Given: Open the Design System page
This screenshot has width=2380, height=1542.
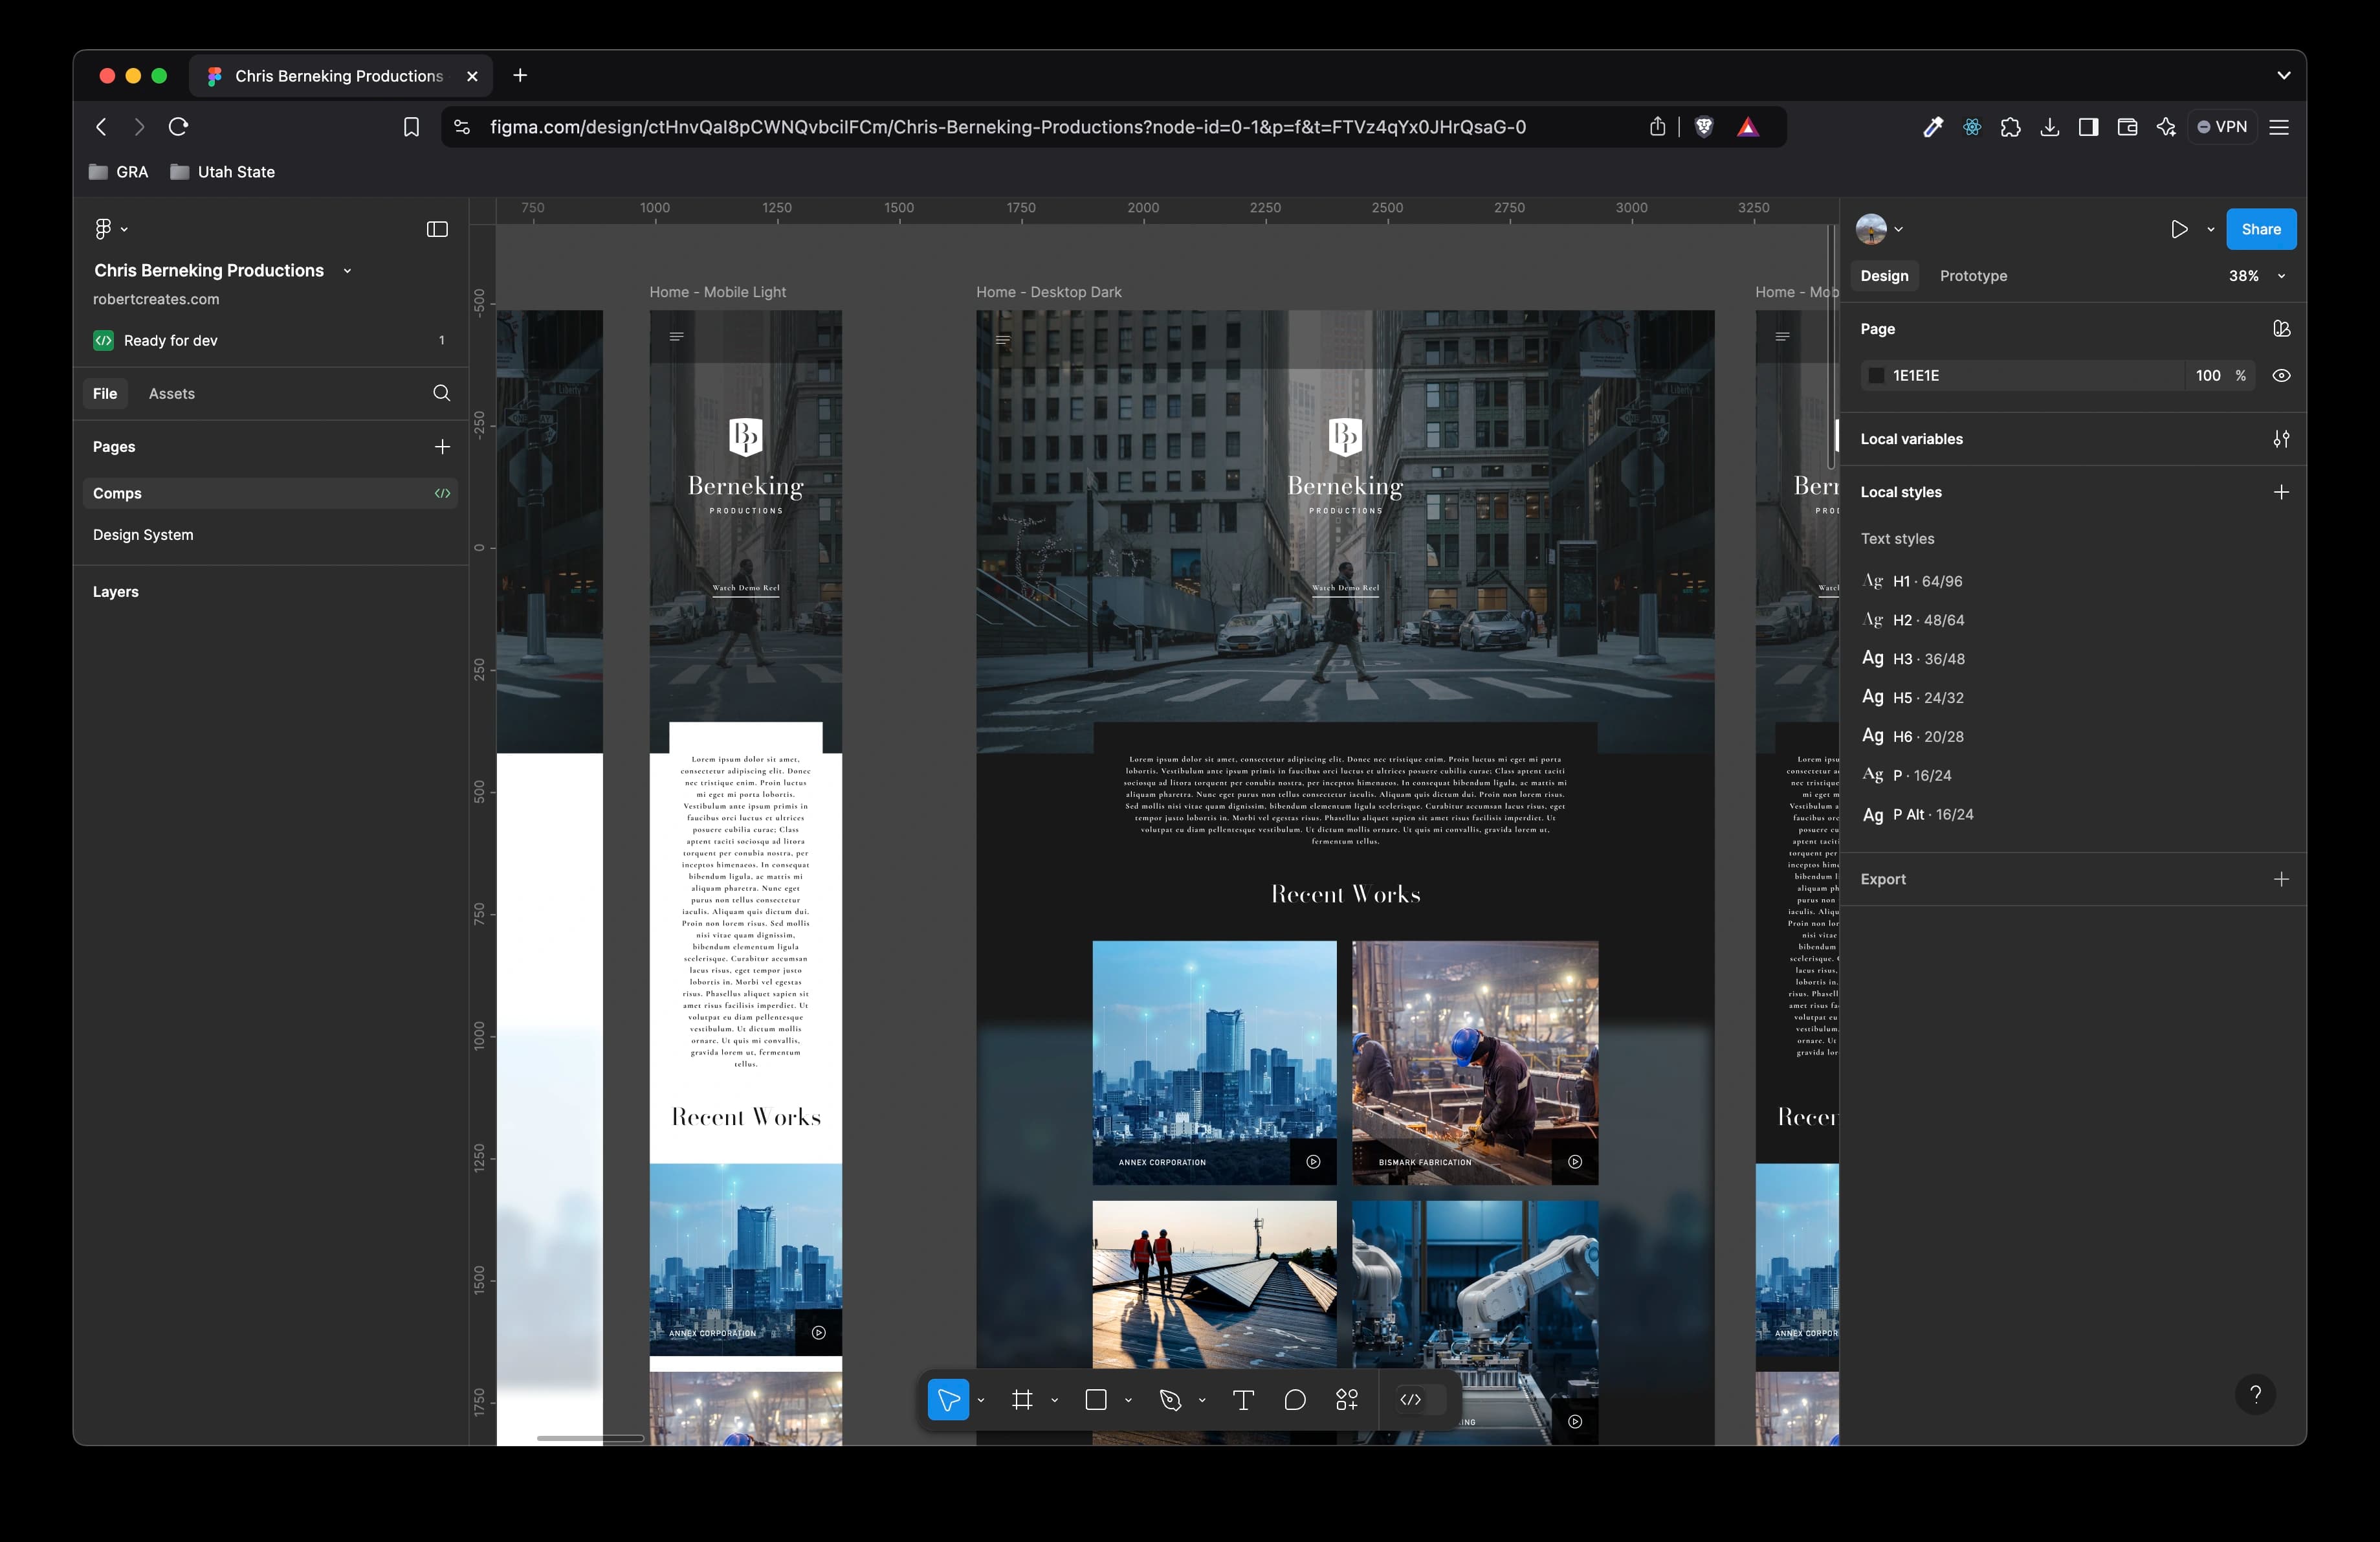Looking at the screenshot, I should pyautogui.click(x=143, y=535).
